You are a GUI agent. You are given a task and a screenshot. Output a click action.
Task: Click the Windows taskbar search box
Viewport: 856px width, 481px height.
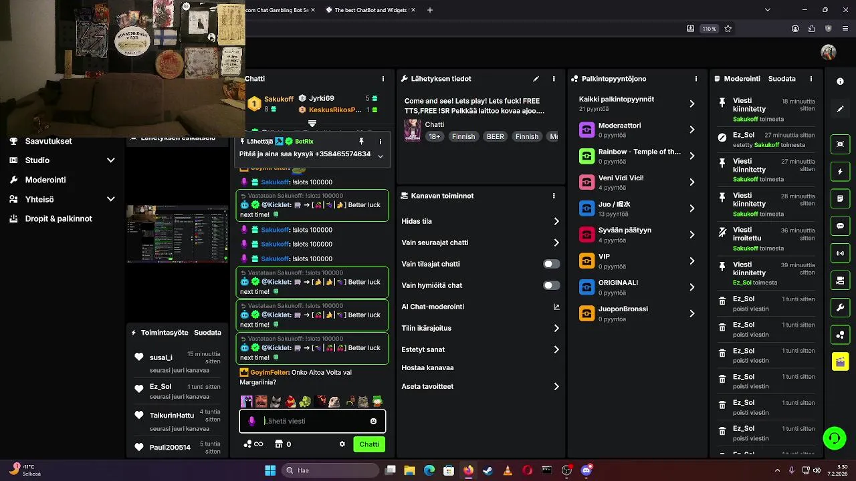pos(330,470)
